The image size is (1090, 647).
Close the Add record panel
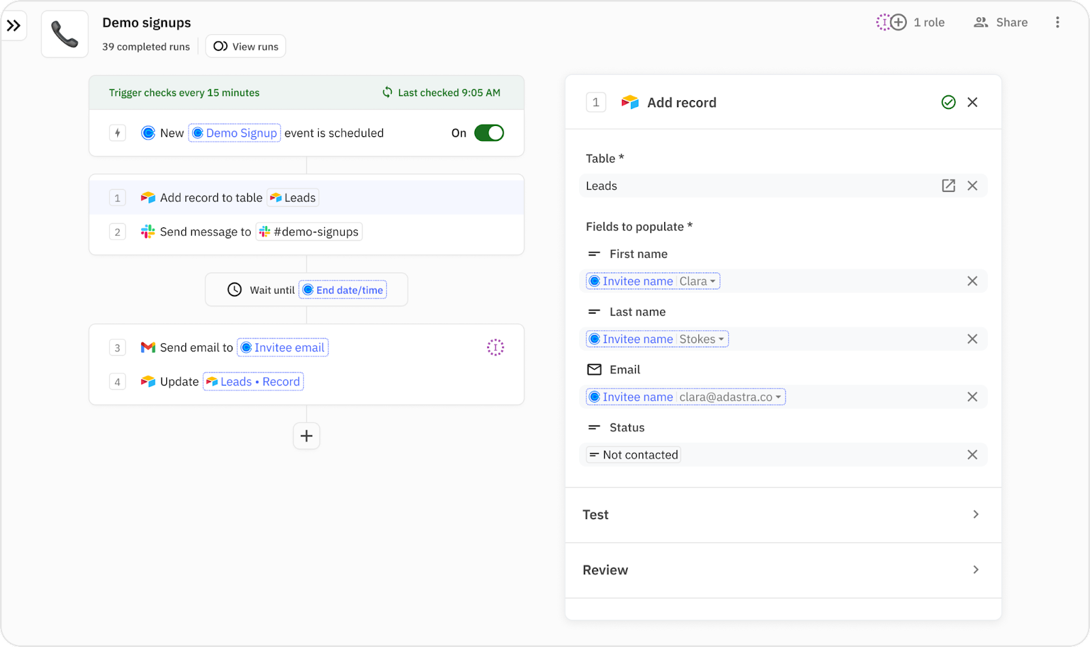(972, 102)
